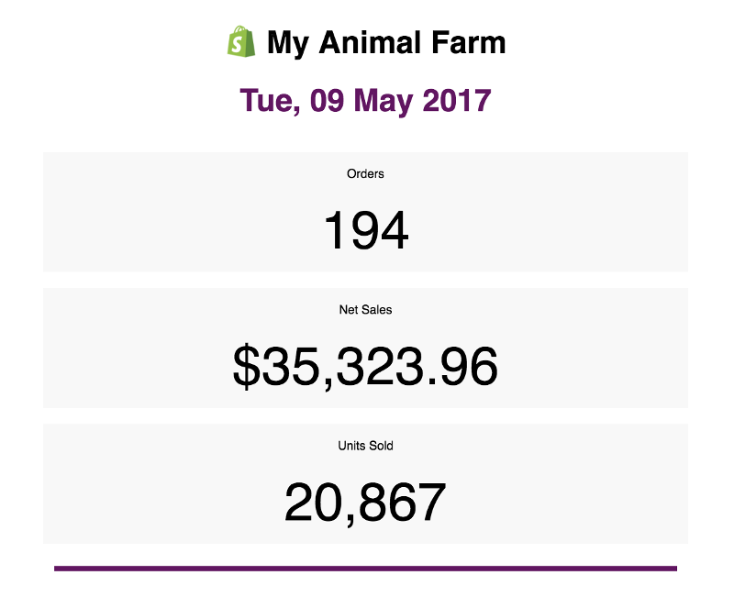This screenshot has height=597, width=734.
Task: Click the Net Sales label
Action: (365, 310)
